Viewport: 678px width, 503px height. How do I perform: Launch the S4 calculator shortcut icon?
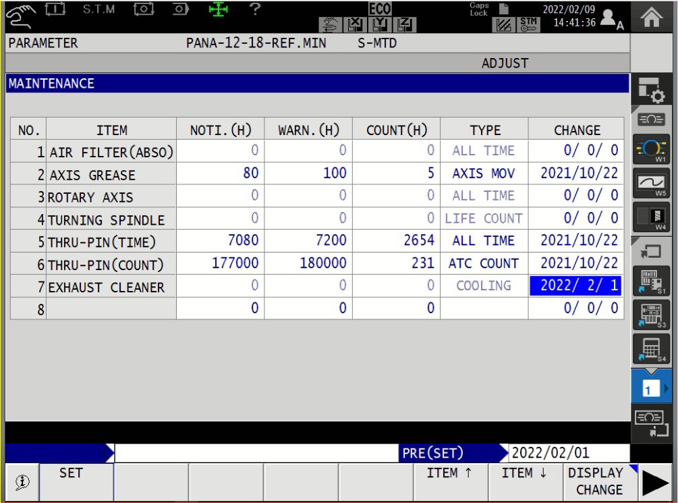(652, 349)
